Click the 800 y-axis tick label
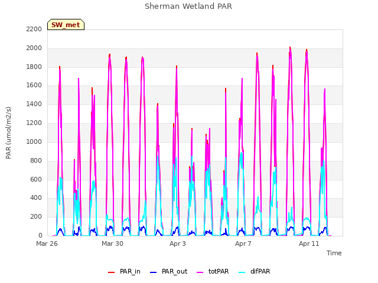378x283 pixels. pyautogui.click(x=36, y=160)
